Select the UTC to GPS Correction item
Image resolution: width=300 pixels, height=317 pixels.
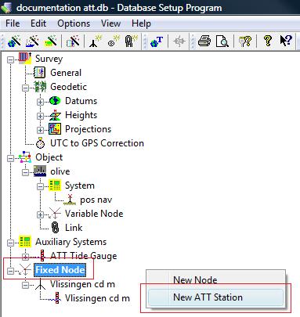click(x=97, y=143)
